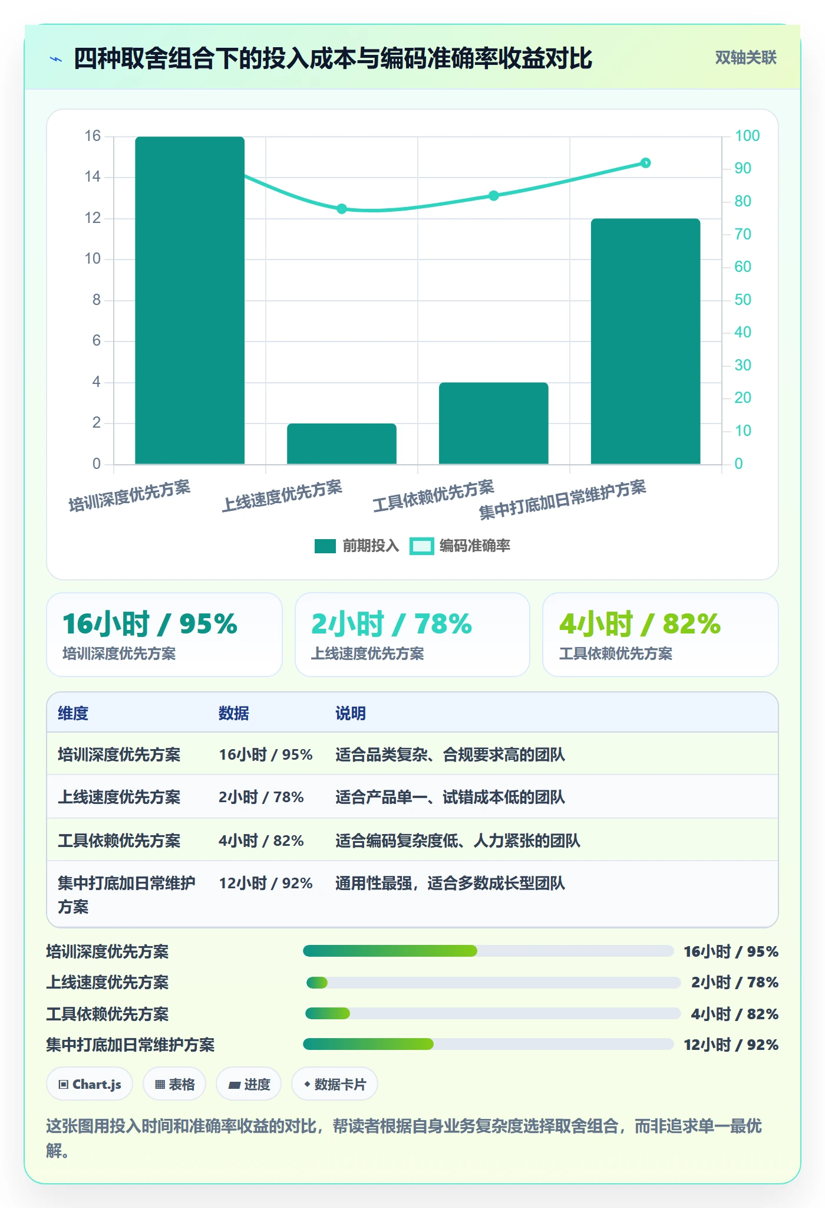The width and height of the screenshot is (825, 1208).
Task: Click the 16 tick on the left axis
Action: pos(93,136)
